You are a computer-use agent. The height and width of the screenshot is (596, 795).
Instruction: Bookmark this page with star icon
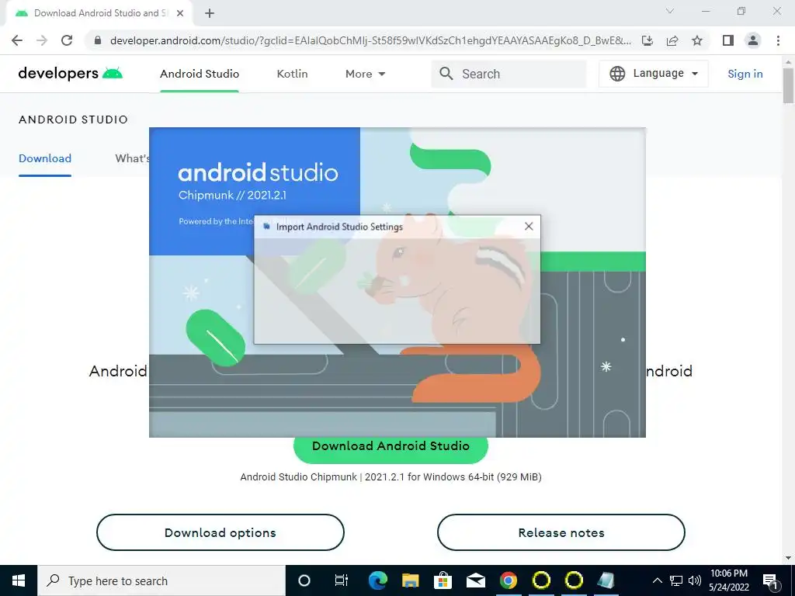697,40
